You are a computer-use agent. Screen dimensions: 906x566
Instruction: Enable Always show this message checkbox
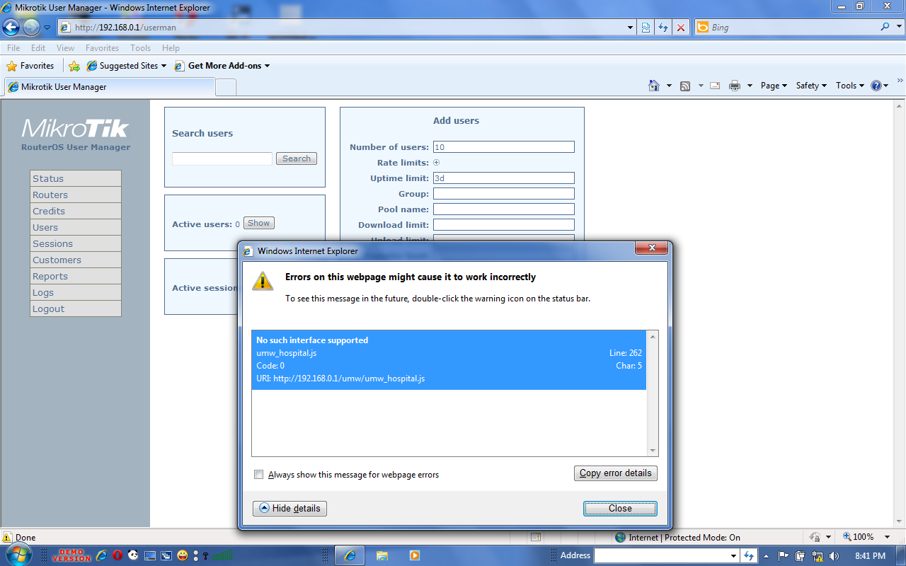click(x=259, y=475)
